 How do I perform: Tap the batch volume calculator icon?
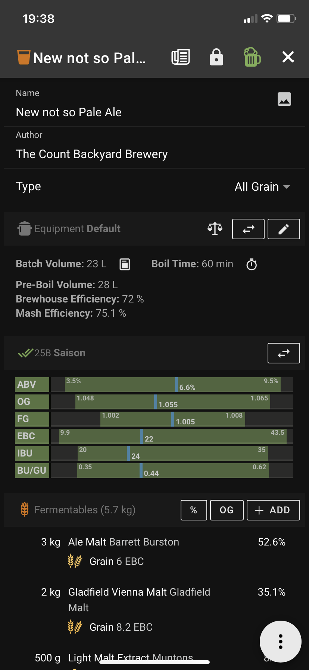pos(125,264)
